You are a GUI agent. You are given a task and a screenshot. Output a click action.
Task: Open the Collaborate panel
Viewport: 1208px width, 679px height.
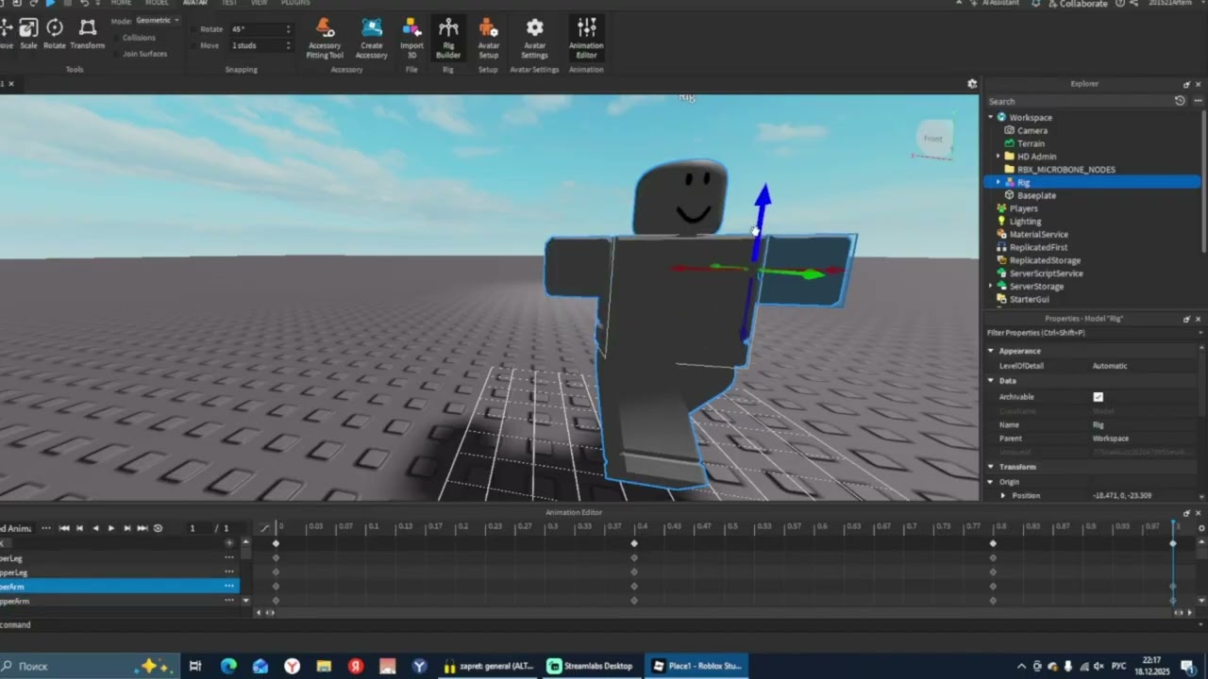[x=1076, y=4]
